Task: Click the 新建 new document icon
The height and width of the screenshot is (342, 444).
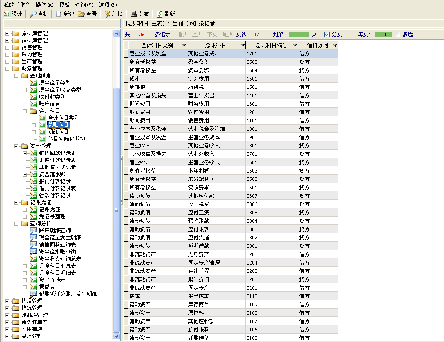Action: (x=59, y=14)
